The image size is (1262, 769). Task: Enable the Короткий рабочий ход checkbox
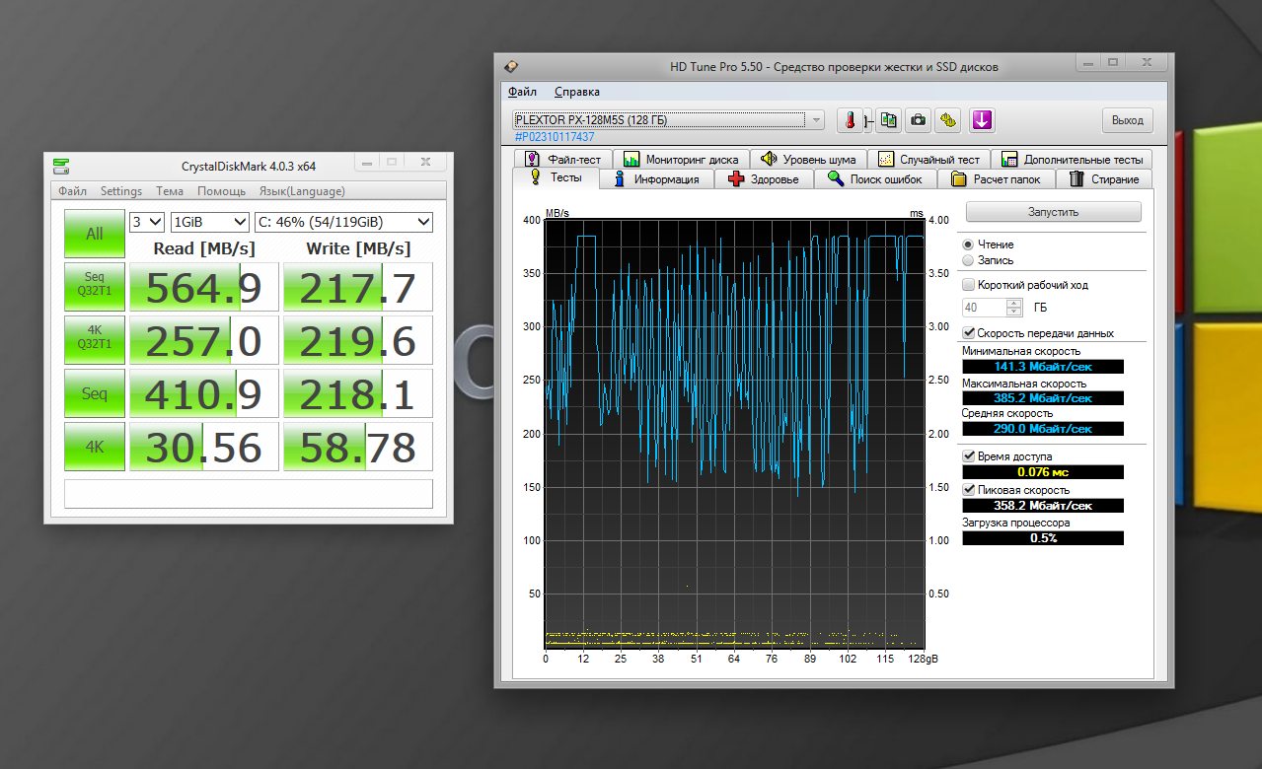click(x=968, y=285)
